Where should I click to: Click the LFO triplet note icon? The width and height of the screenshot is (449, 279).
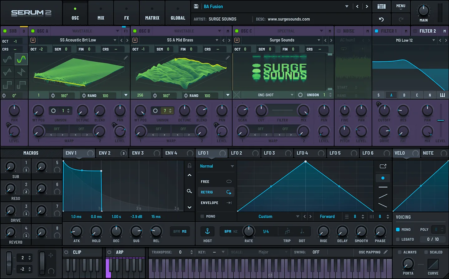click(287, 231)
